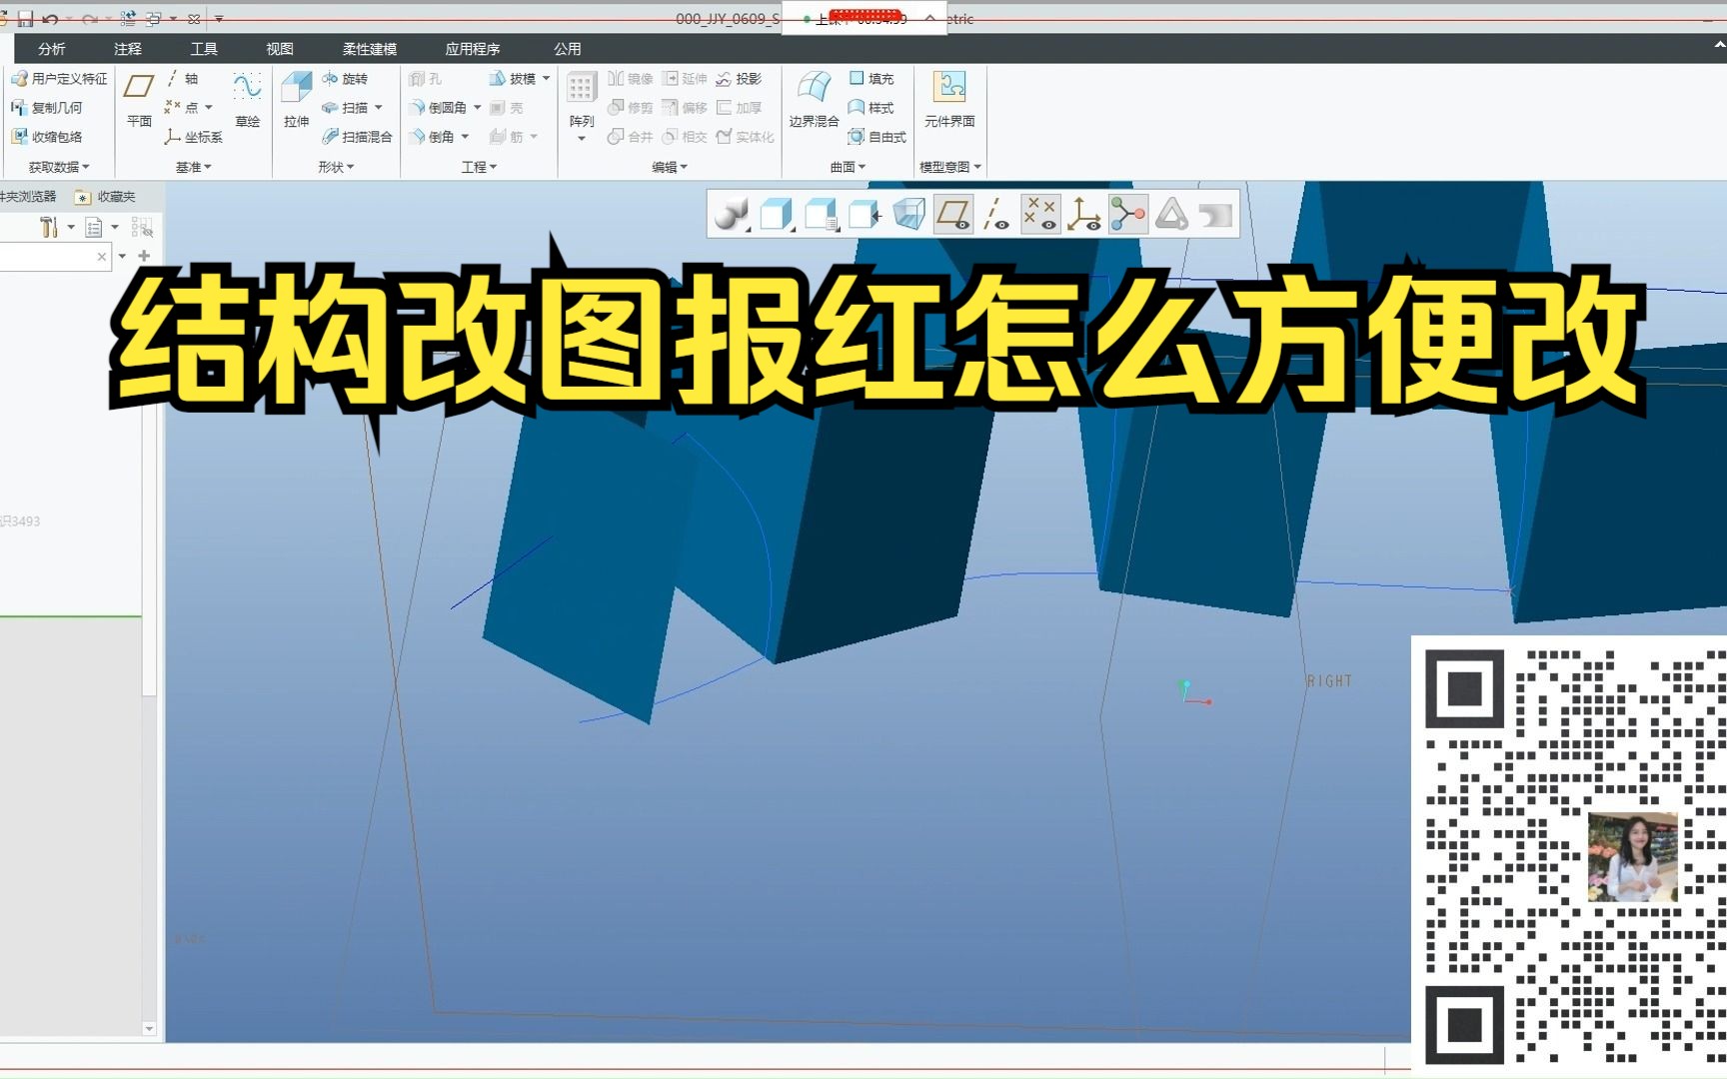The height and width of the screenshot is (1079, 1727).
Task: Expand the Engineering (工程) group
Action: click(479, 167)
